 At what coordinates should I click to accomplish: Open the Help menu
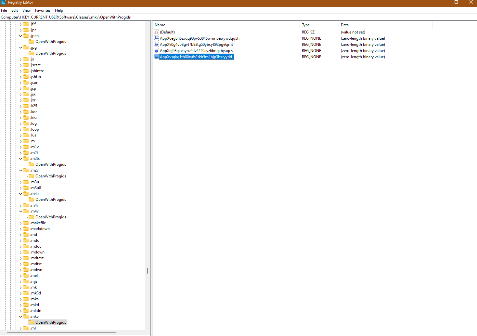click(x=59, y=10)
